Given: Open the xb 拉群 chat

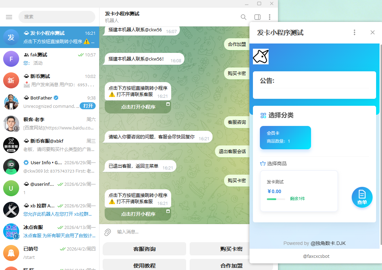Looking at the screenshot, I should tap(50, 210).
